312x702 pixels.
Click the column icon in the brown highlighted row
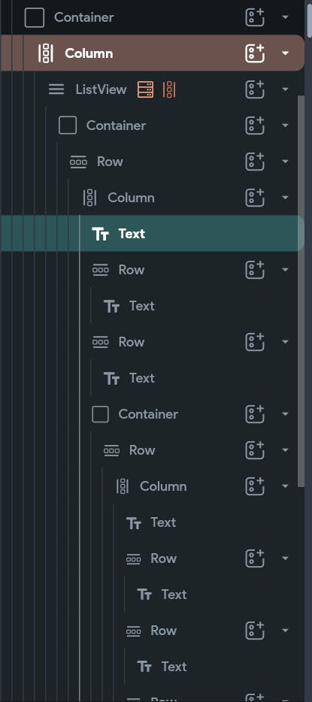click(x=46, y=53)
